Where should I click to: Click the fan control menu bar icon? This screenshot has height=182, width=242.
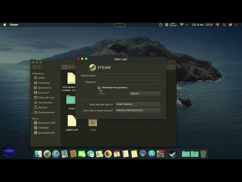click(x=167, y=25)
